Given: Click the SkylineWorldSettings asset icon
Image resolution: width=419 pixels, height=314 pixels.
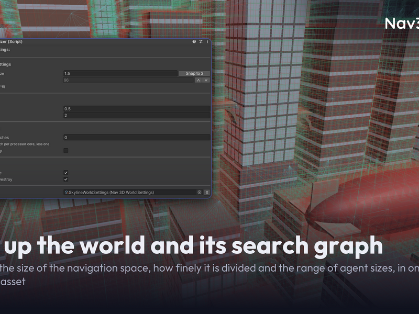Looking at the screenshot, I should (67, 192).
